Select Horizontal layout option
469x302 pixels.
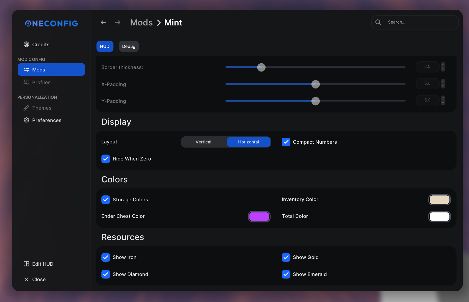(248, 142)
